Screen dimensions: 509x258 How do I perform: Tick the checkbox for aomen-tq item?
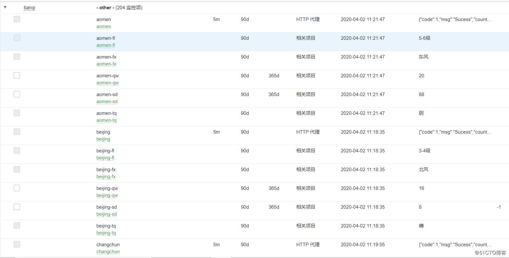tap(17, 113)
